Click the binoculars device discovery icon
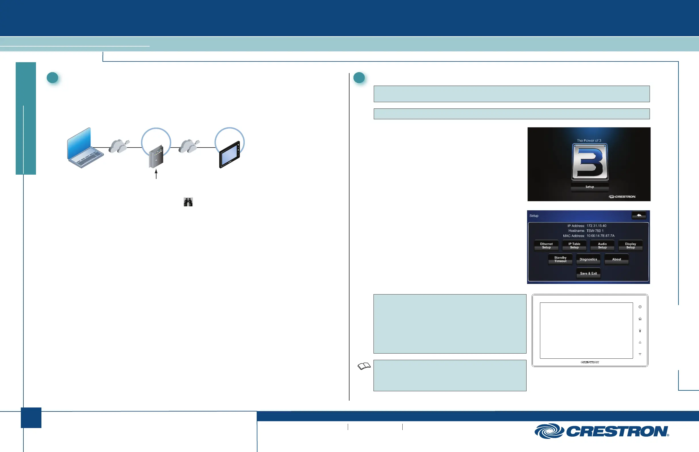 point(188,202)
